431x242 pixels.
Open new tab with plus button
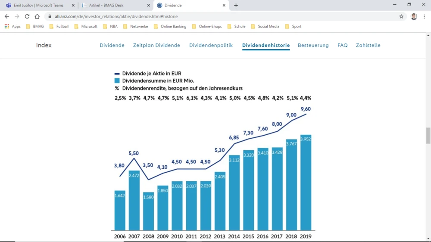[x=236, y=6]
